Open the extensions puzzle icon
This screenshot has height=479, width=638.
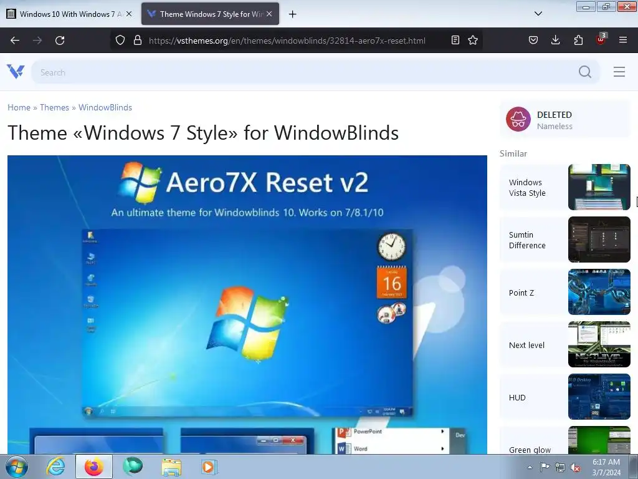[578, 40]
